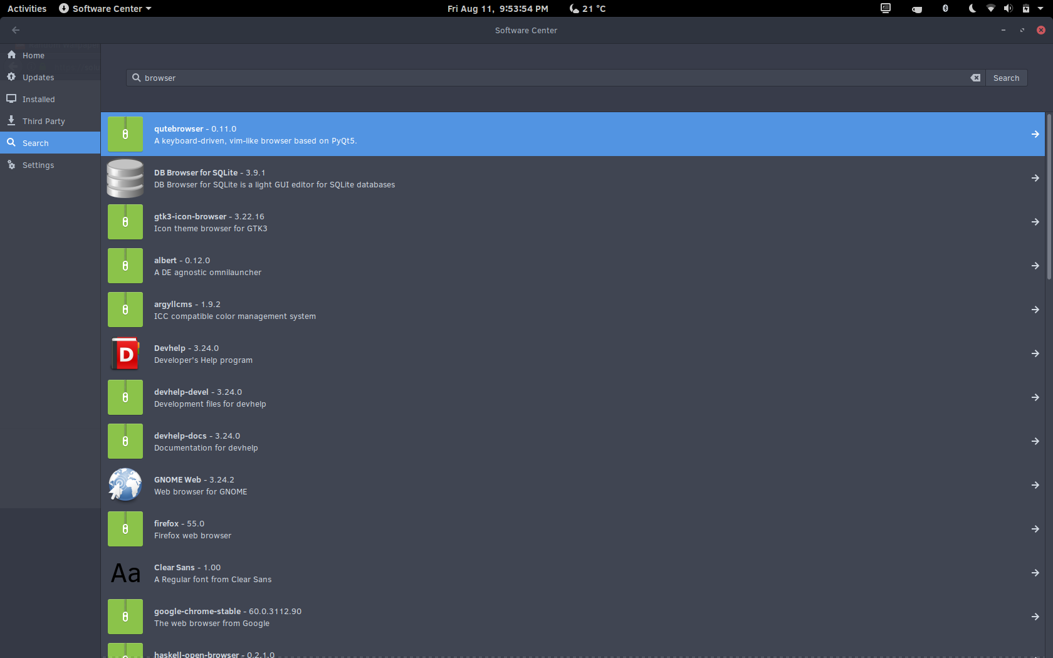Open Clear Sans details arrow
The height and width of the screenshot is (658, 1053).
tap(1035, 573)
